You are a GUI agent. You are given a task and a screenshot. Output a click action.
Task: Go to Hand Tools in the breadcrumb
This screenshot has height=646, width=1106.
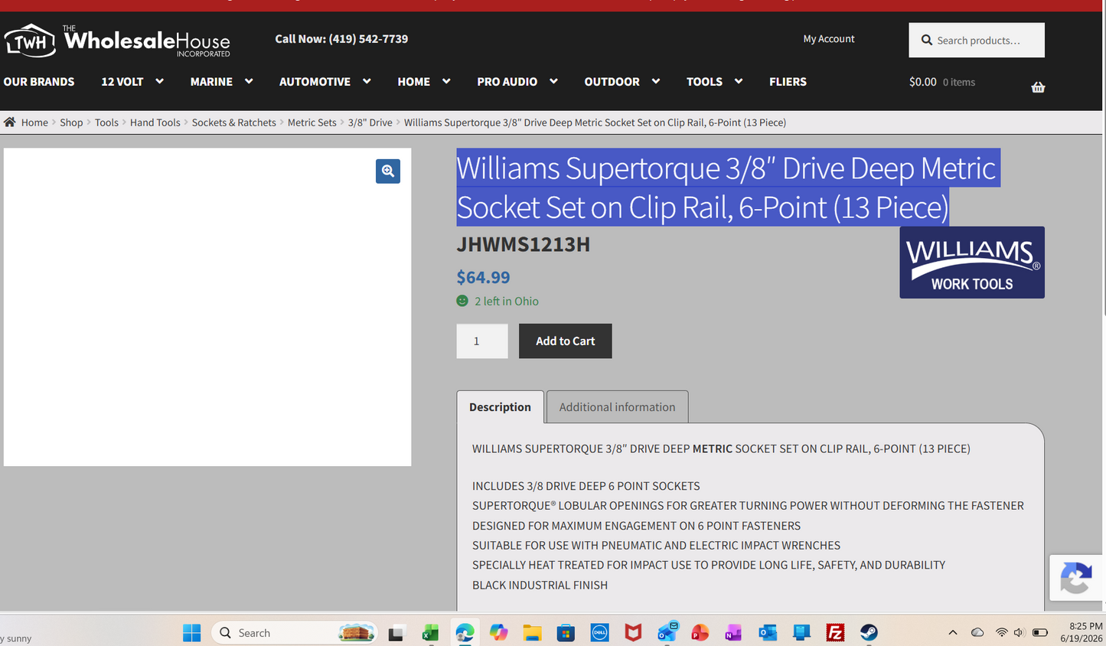point(155,122)
